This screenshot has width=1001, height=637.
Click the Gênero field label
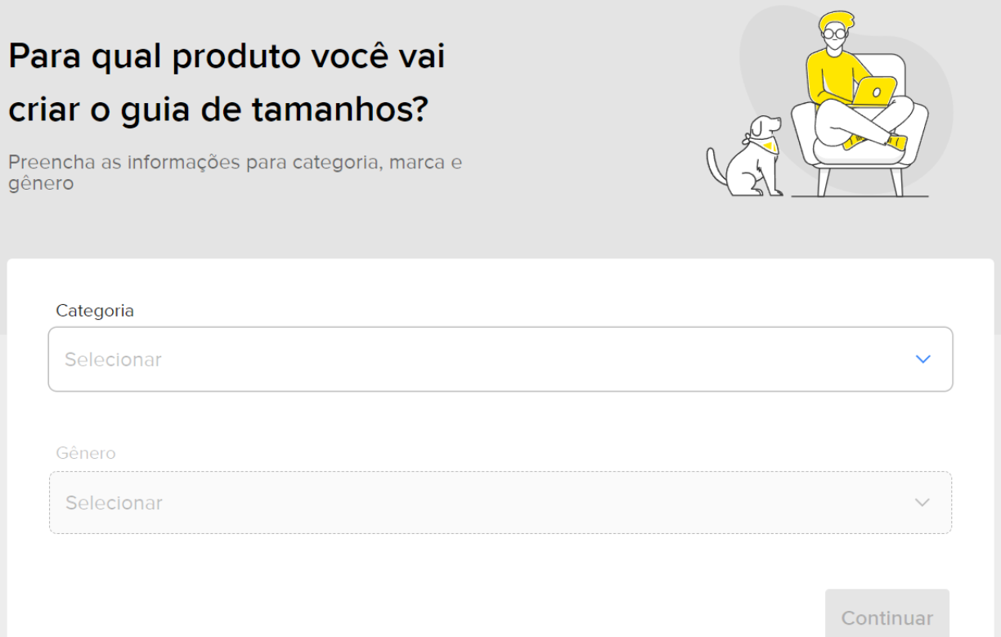click(x=86, y=453)
